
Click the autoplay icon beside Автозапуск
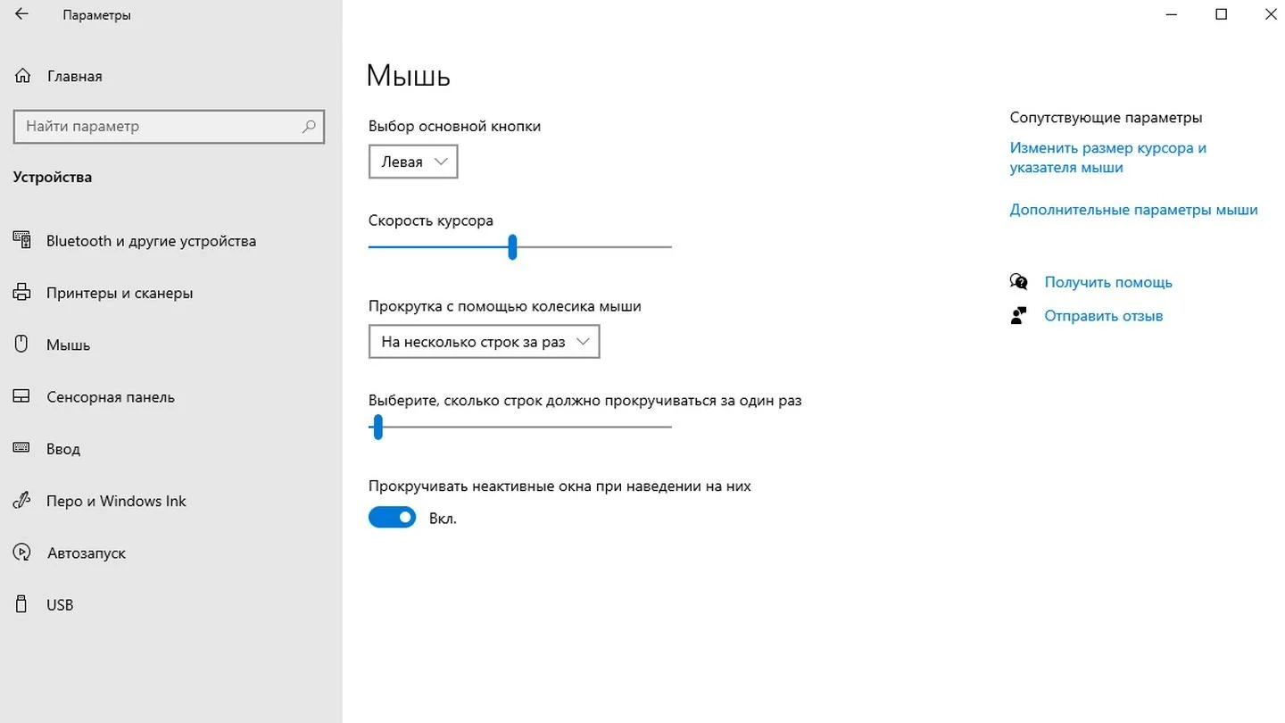22,553
